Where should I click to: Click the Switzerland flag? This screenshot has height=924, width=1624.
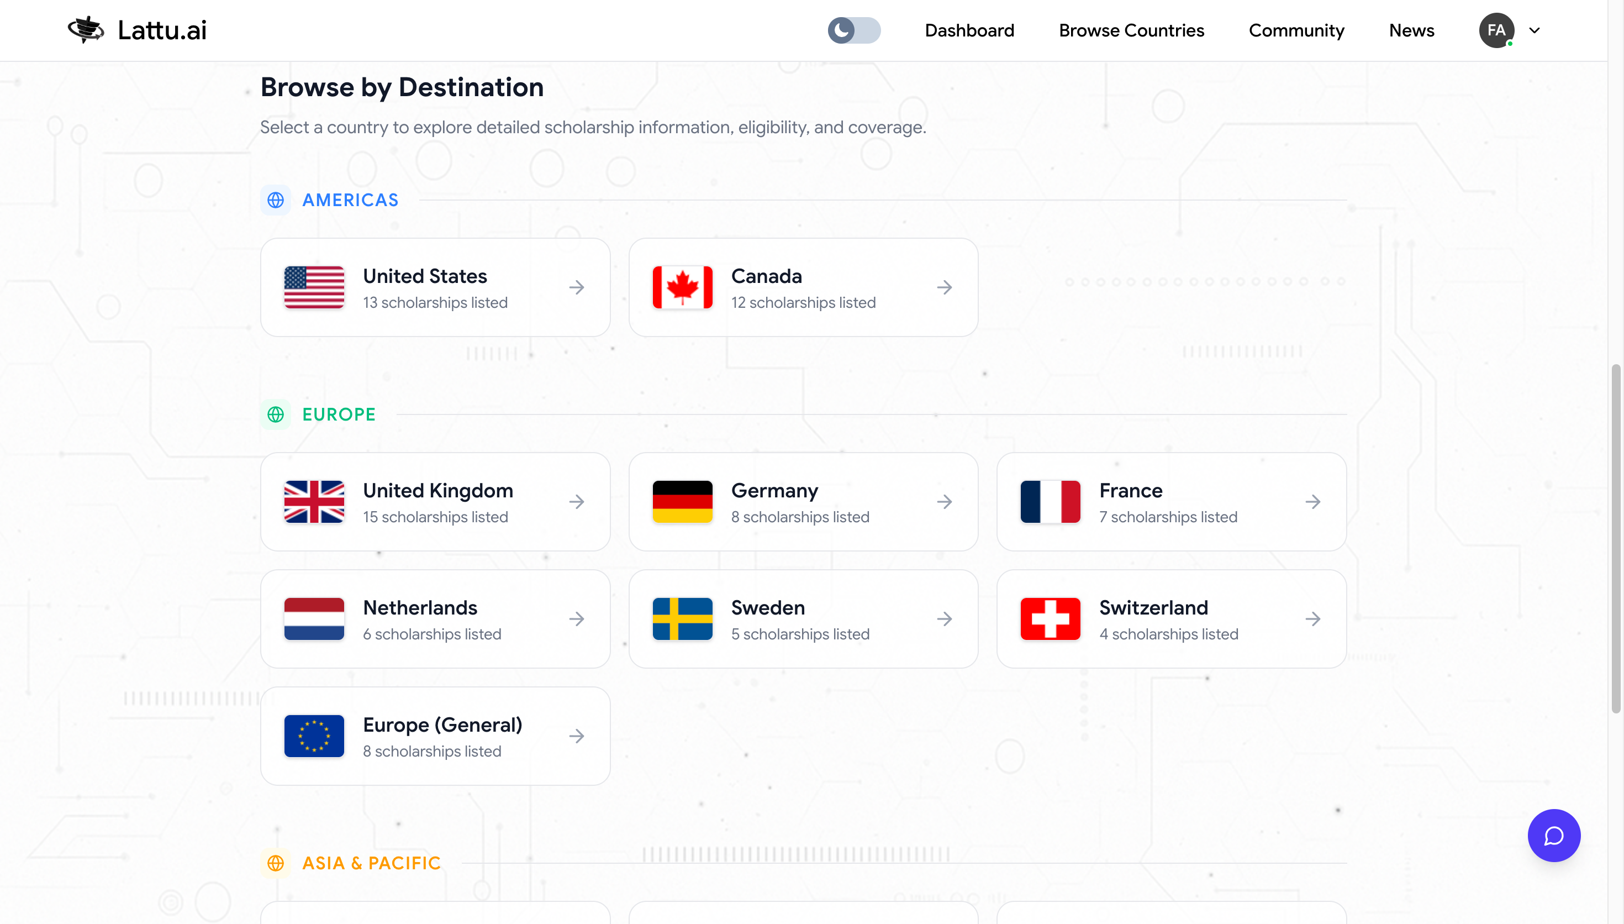[1050, 619]
